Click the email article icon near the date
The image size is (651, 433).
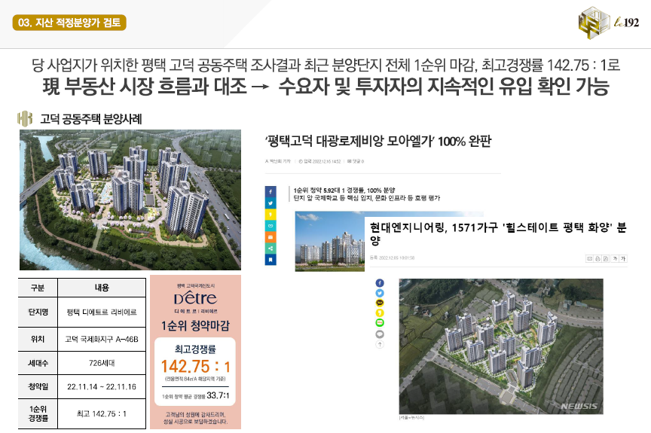pyautogui.click(x=589, y=258)
